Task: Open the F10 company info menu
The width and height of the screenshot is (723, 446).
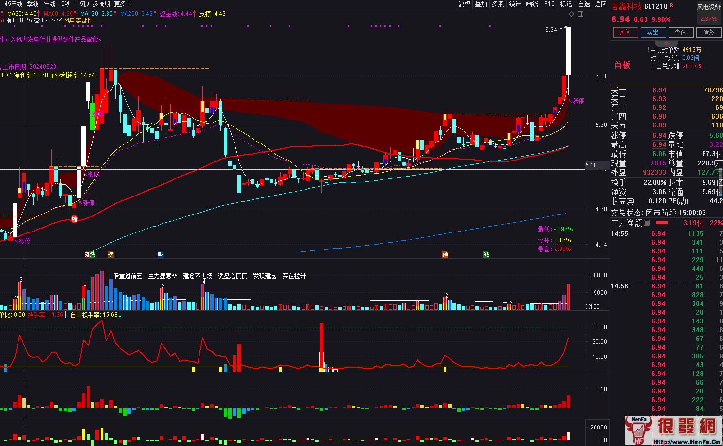Action: click(x=549, y=4)
